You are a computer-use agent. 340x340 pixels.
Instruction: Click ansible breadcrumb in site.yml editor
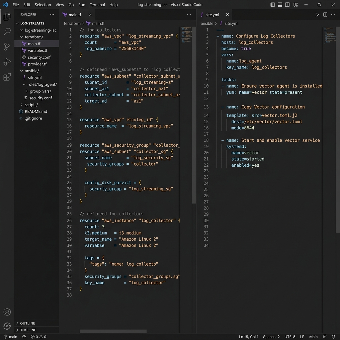point(207,23)
